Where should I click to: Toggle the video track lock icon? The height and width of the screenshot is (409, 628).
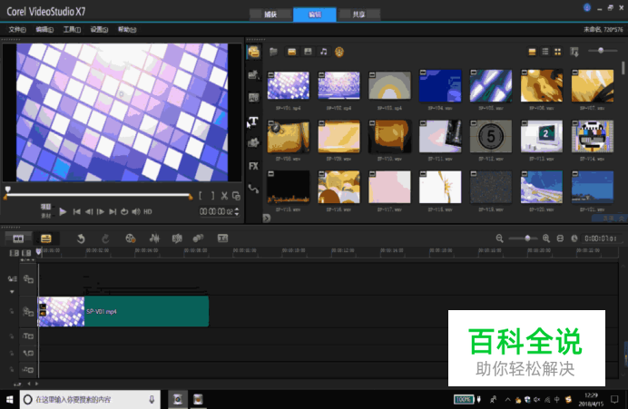coord(12,311)
